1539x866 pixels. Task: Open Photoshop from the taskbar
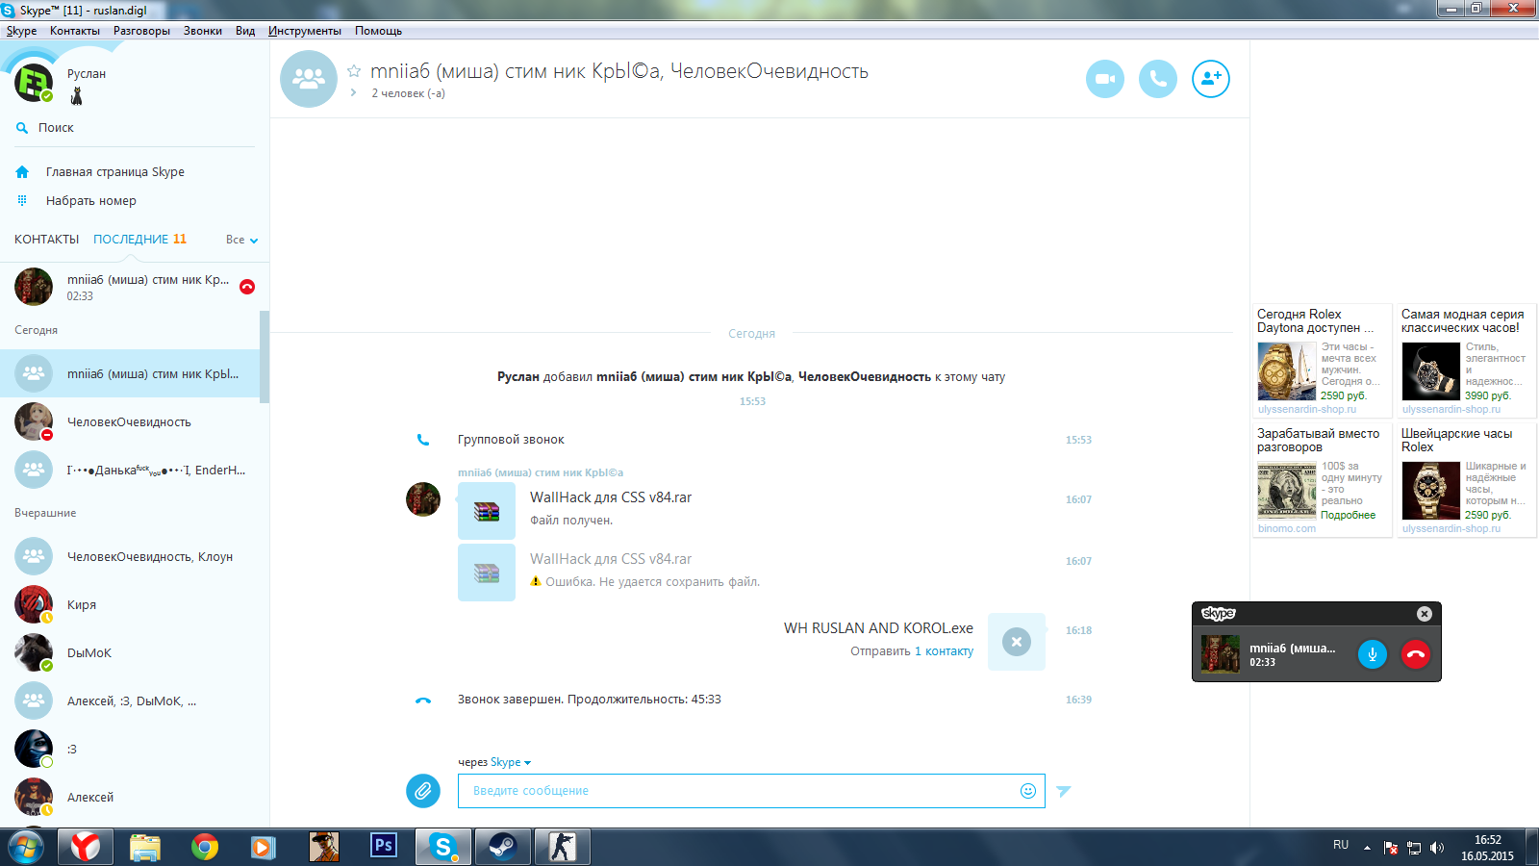point(384,847)
